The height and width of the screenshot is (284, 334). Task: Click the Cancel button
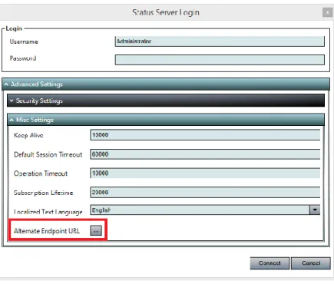click(311, 263)
